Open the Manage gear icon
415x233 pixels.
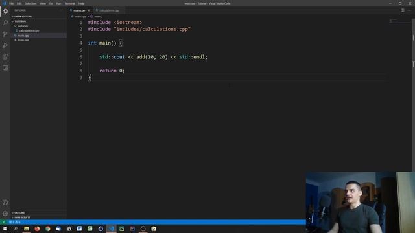(x=5, y=213)
